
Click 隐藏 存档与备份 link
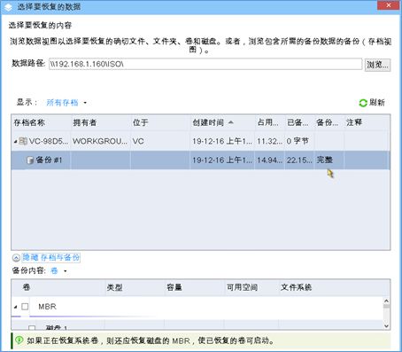(x=51, y=257)
